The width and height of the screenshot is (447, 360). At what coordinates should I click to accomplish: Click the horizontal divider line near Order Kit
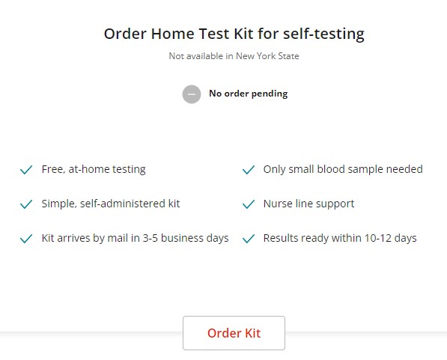(91, 332)
